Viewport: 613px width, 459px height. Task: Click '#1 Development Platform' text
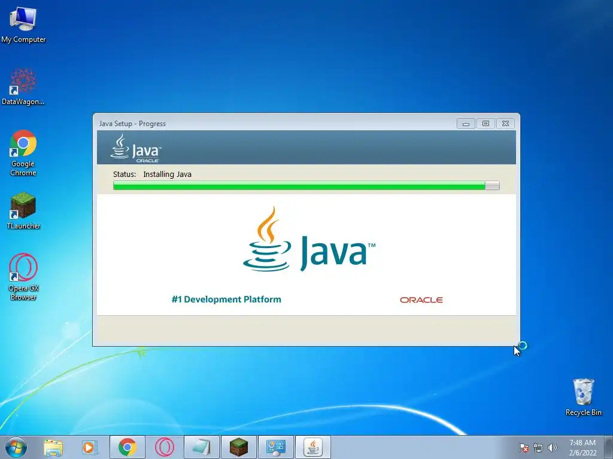226,299
